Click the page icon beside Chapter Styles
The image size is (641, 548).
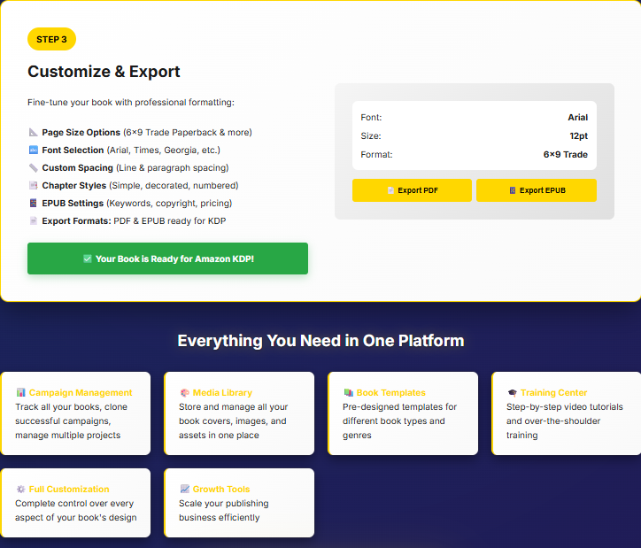33,186
